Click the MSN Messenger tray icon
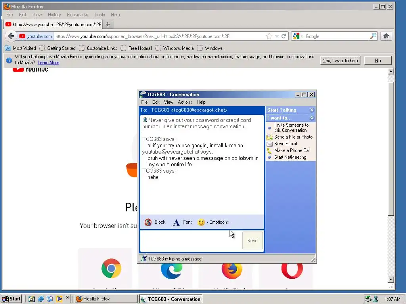406x304 pixels. [x=376, y=299]
